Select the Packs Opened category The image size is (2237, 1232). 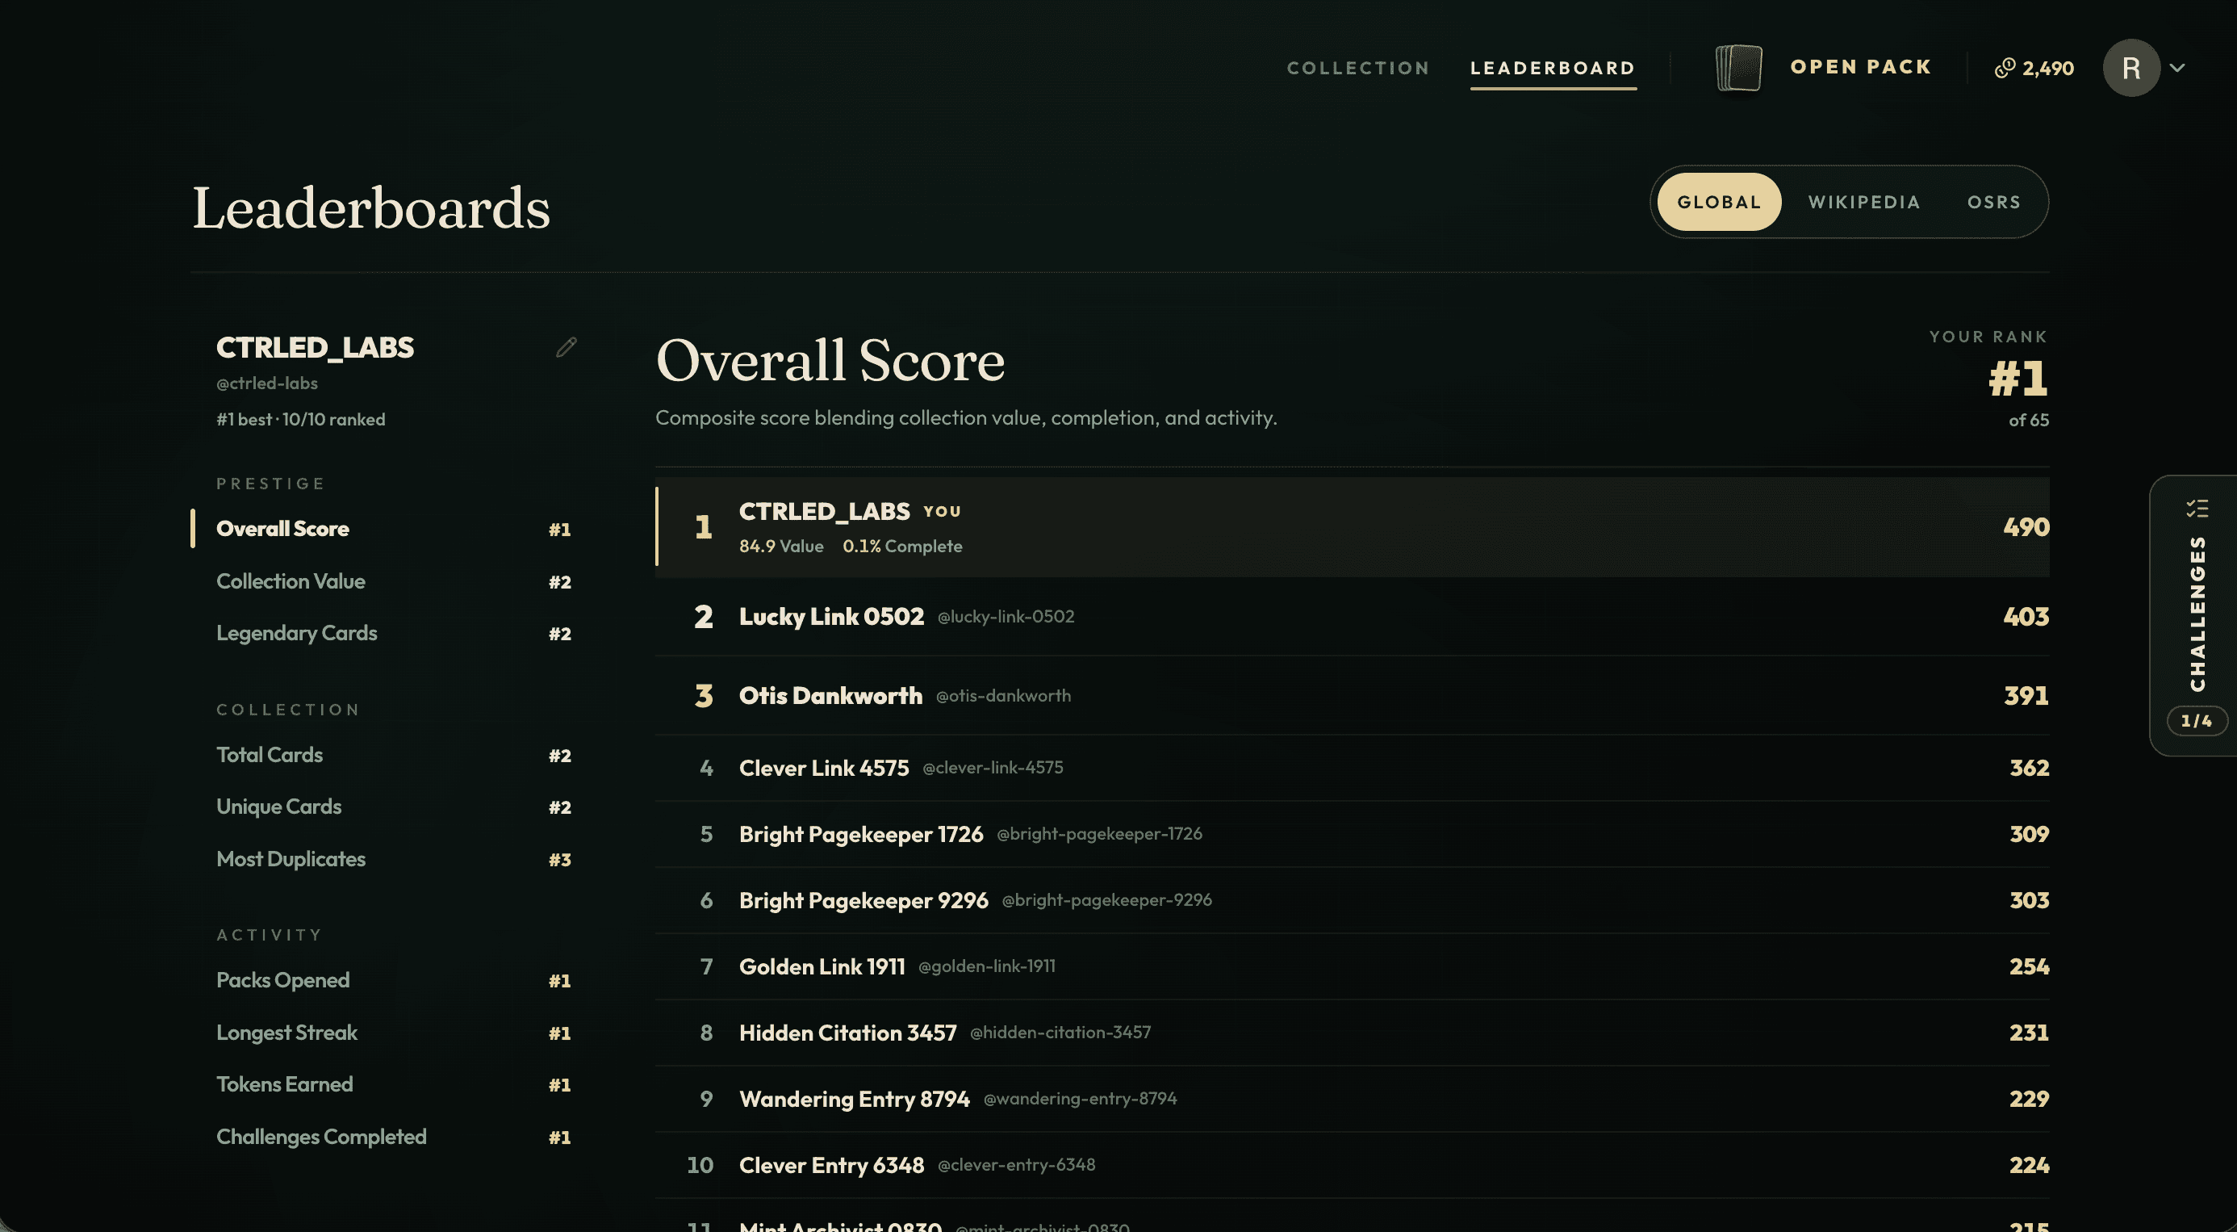pyautogui.click(x=392, y=981)
